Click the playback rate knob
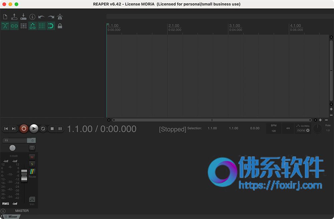Screen dimensions: 334x219 [317, 129]
